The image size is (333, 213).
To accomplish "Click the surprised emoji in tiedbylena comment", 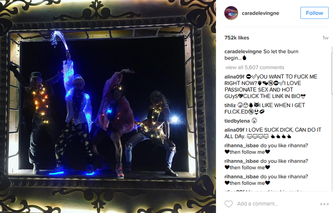I will coord(254,121).
